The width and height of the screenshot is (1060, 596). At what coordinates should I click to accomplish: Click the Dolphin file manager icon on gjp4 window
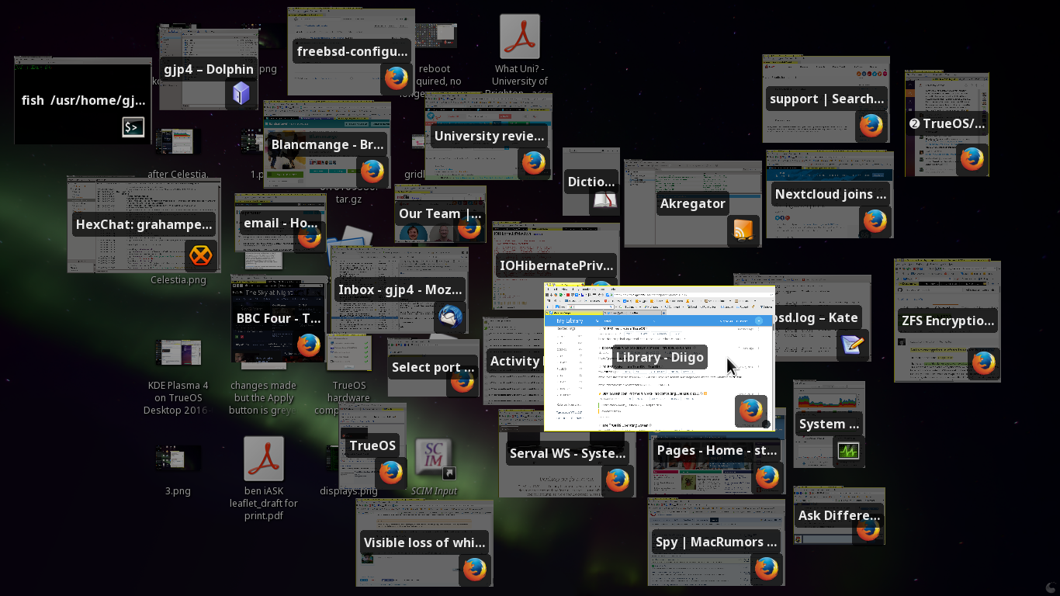[241, 93]
